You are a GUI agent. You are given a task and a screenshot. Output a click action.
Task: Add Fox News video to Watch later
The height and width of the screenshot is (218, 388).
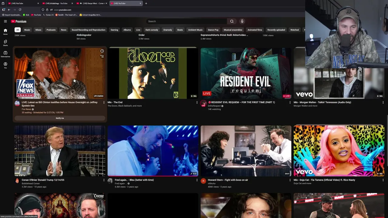[x=102, y=51]
